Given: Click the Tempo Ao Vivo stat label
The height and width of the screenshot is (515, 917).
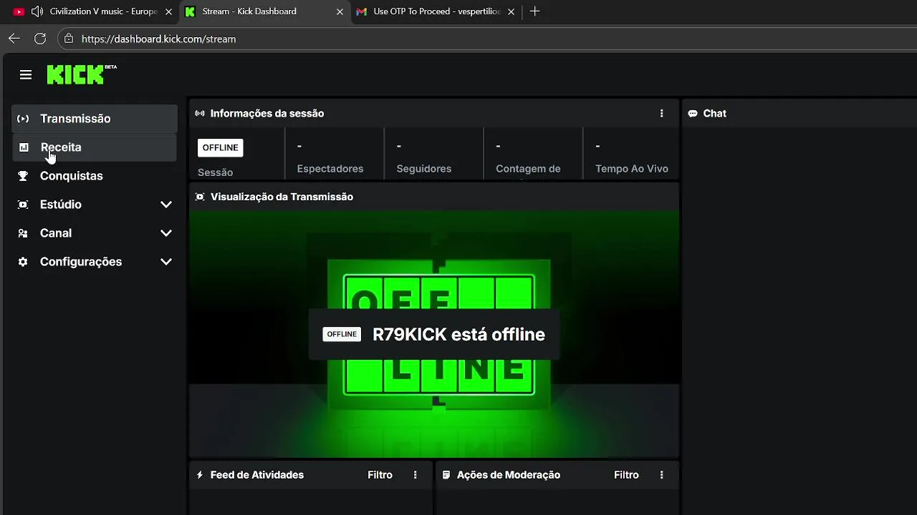Looking at the screenshot, I should click(632, 169).
